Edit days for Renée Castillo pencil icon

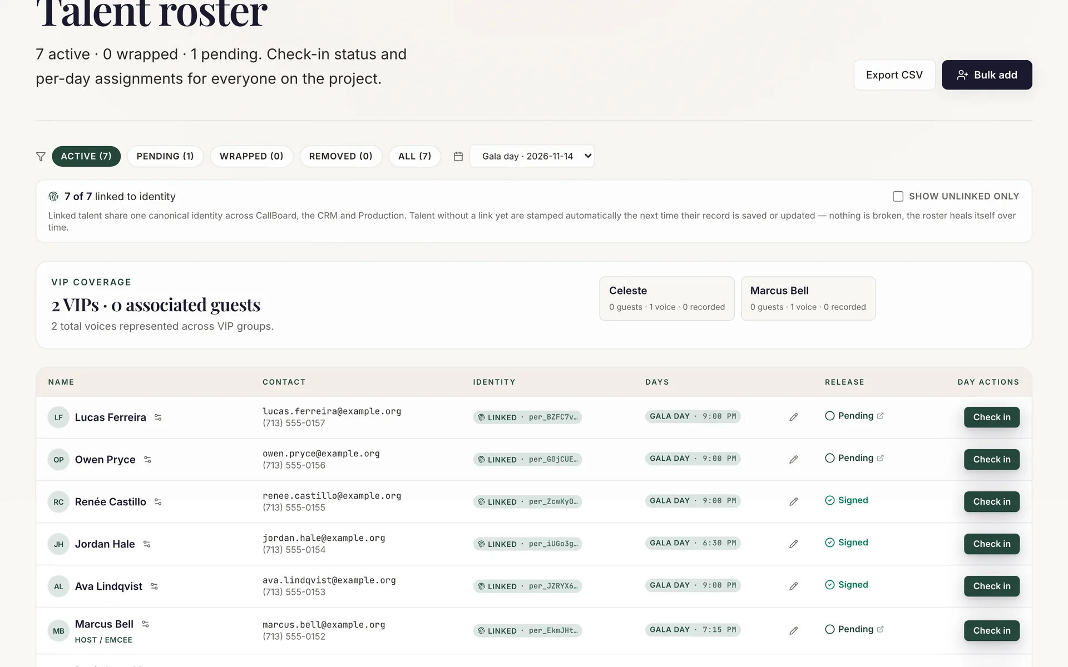(x=794, y=502)
